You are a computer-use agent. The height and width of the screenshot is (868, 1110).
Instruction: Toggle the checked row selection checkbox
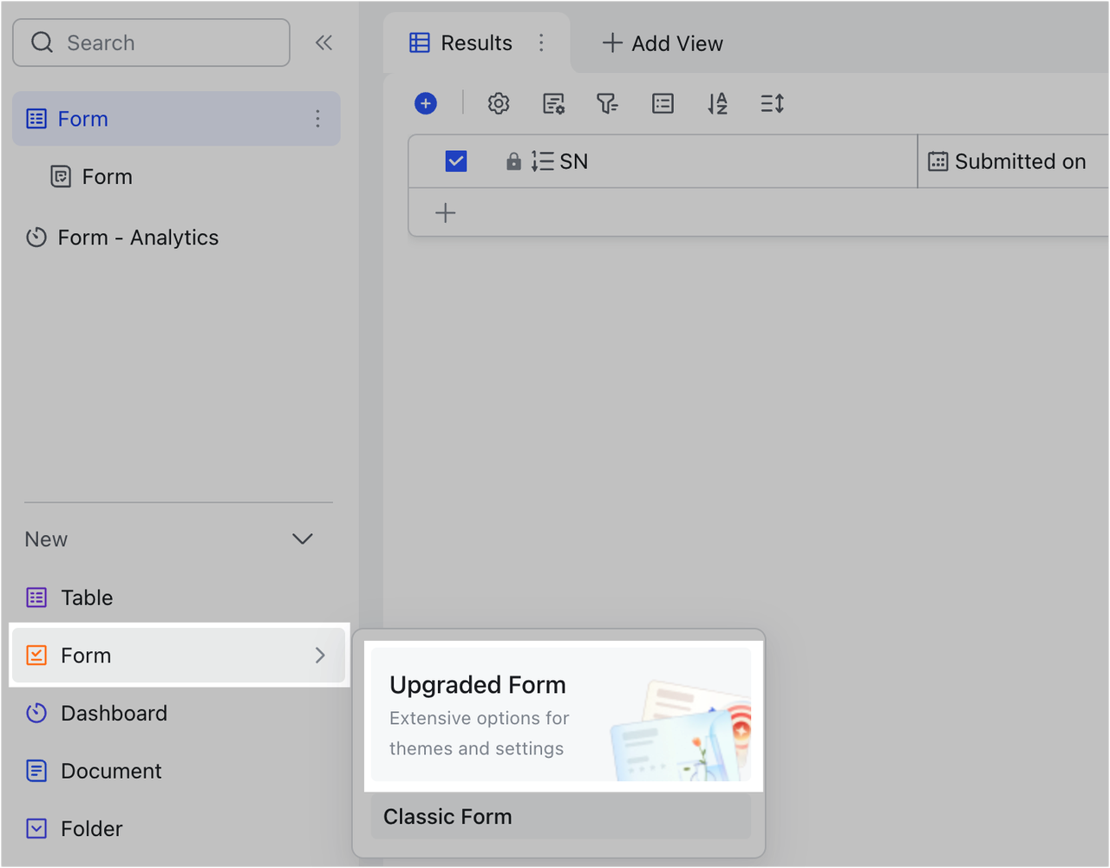pos(455,160)
